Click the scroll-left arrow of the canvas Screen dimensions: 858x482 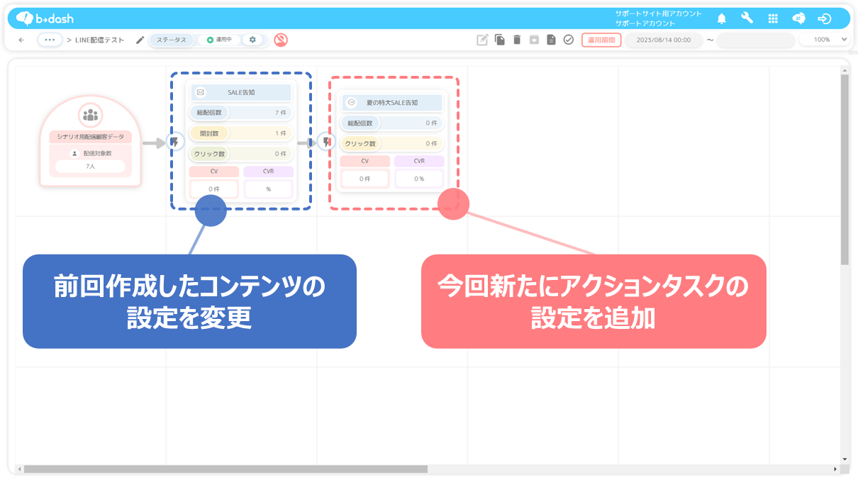(20, 469)
